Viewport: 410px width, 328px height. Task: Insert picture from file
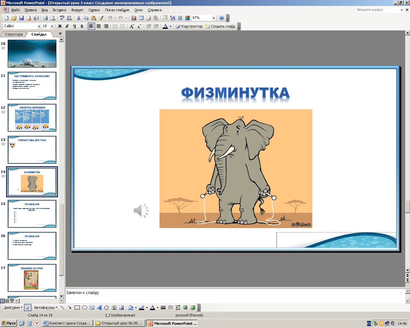[121, 307]
